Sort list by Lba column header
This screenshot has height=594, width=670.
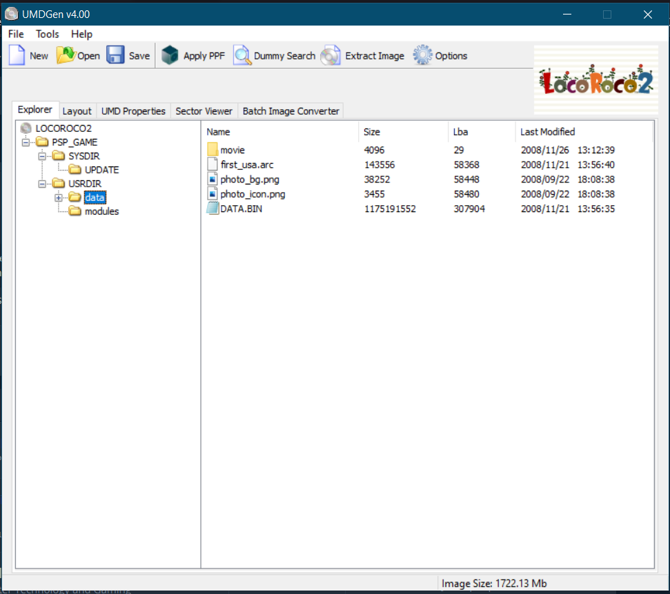(x=482, y=132)
